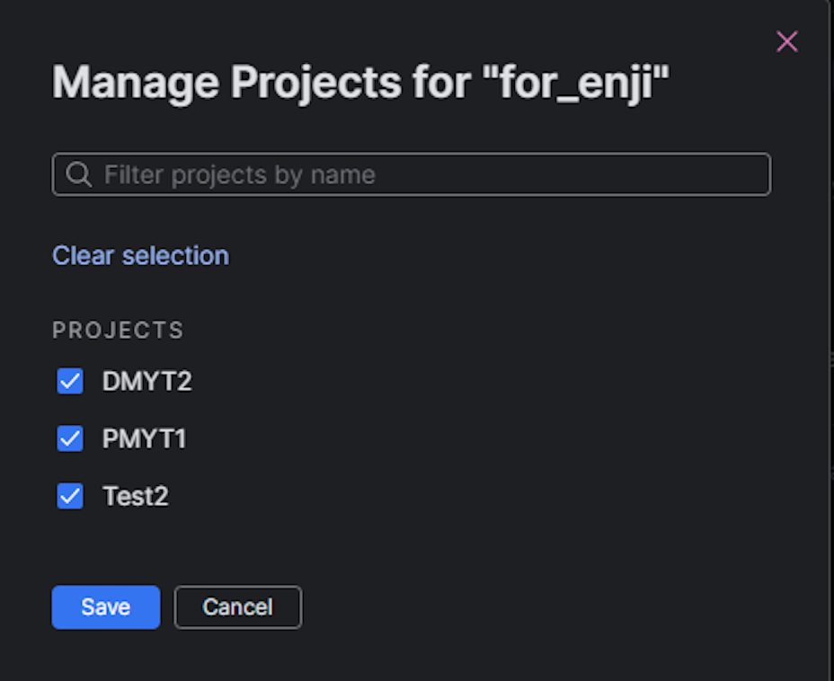Cancel the project changes
Viewport: 834px width, 681px height.
coord(238,607)
